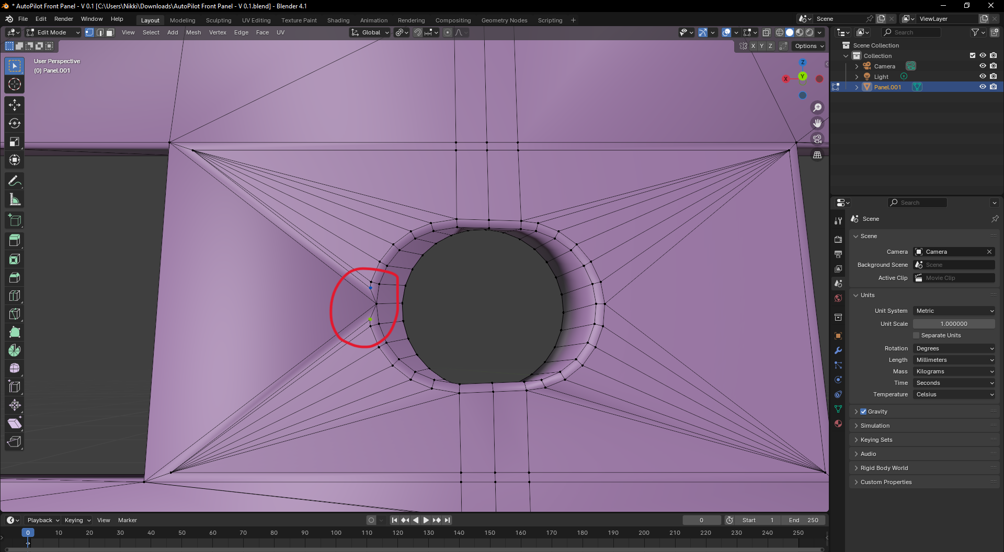Open the Render menu
1004x552 pixels.
click(x=64, y=19)
